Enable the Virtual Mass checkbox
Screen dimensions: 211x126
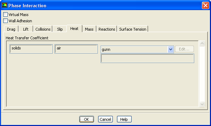pos(5,15)
